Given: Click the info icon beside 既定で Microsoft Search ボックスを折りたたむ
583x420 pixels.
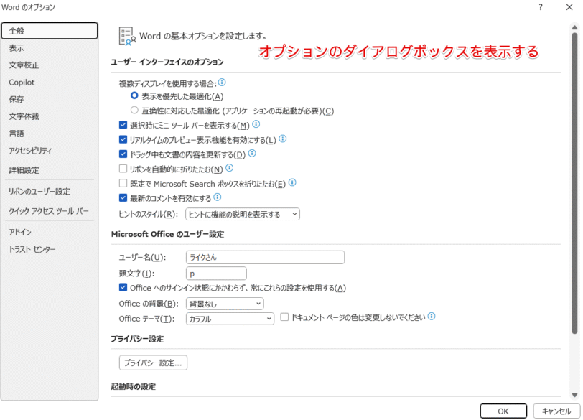Looking at the screenshot, I should coord(291,183).
